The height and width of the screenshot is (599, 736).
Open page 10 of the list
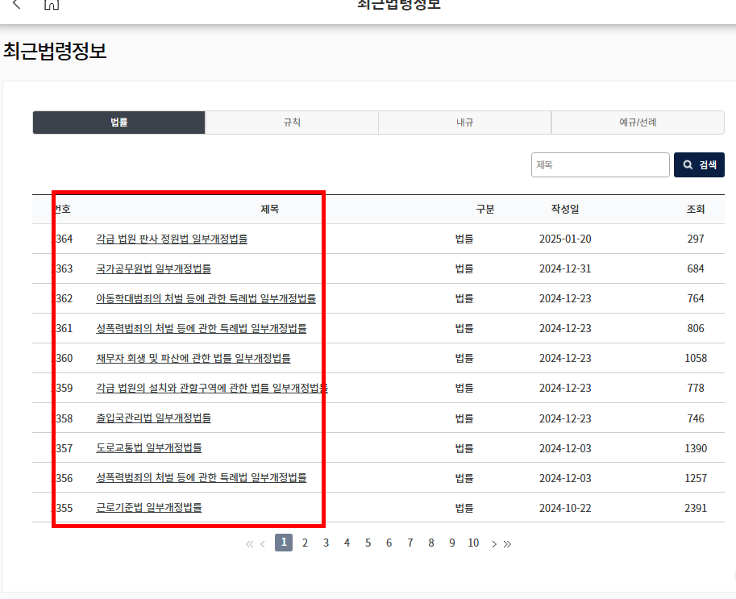click(473, 543)
